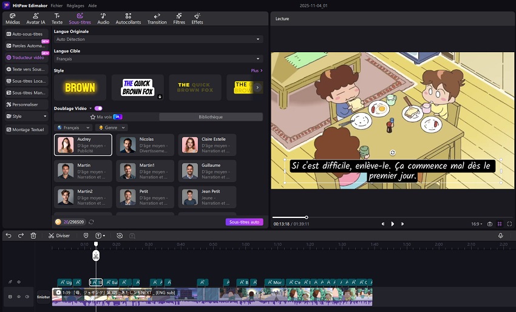Open the Réglages menu
The image size is (516, 312).
[x=75, y=5]
